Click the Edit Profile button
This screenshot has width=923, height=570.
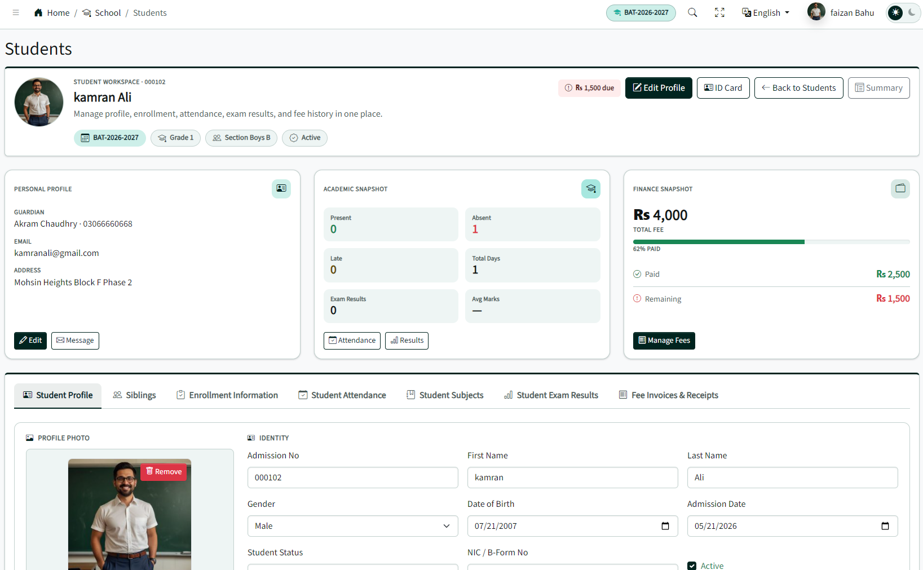coord(659,88)
